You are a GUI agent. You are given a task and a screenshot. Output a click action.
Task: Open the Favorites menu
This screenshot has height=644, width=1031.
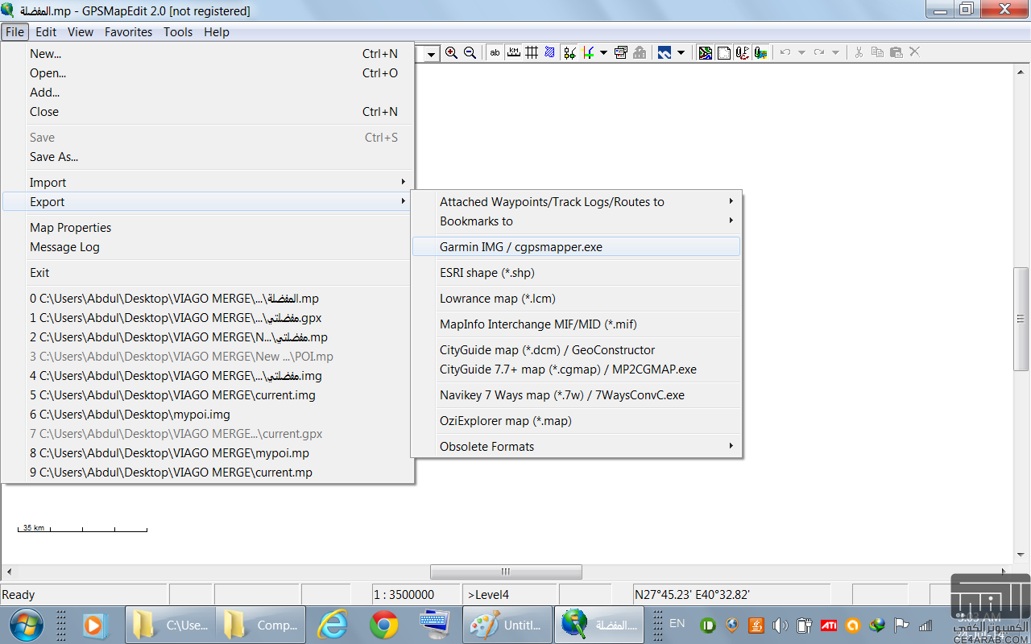128,32
